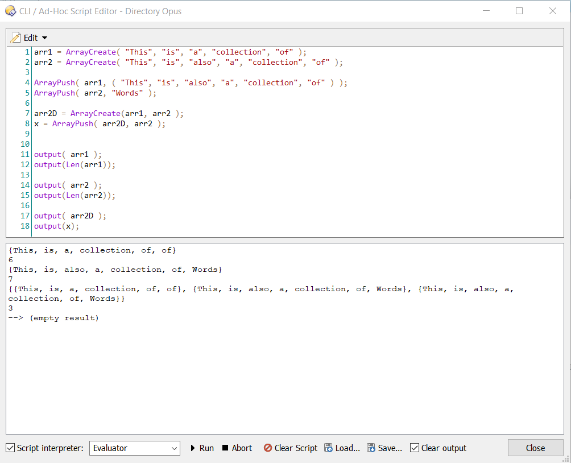Click the Clear Script red circle icon

[x=268, y=448]
